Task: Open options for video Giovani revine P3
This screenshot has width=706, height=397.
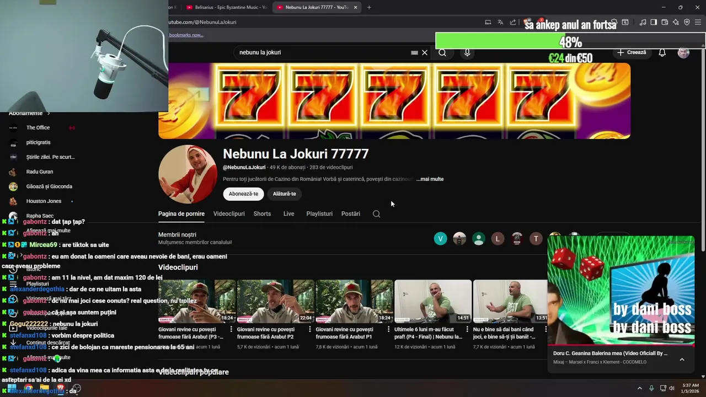Action: (231, 329)
